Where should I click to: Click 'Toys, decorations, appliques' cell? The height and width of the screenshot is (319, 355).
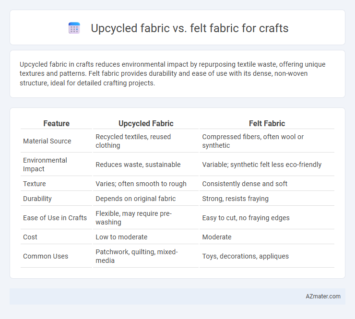coord(246,256)
